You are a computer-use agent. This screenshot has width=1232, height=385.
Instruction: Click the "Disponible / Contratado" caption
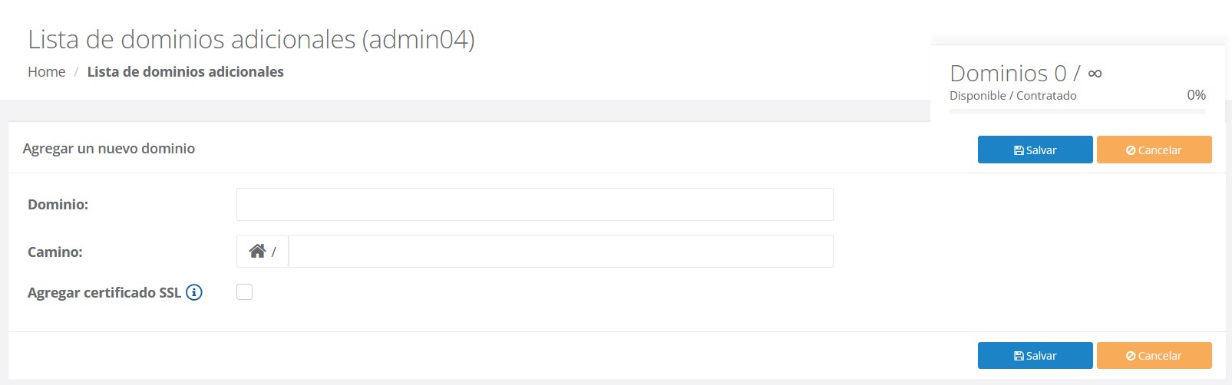point(1012,96)
